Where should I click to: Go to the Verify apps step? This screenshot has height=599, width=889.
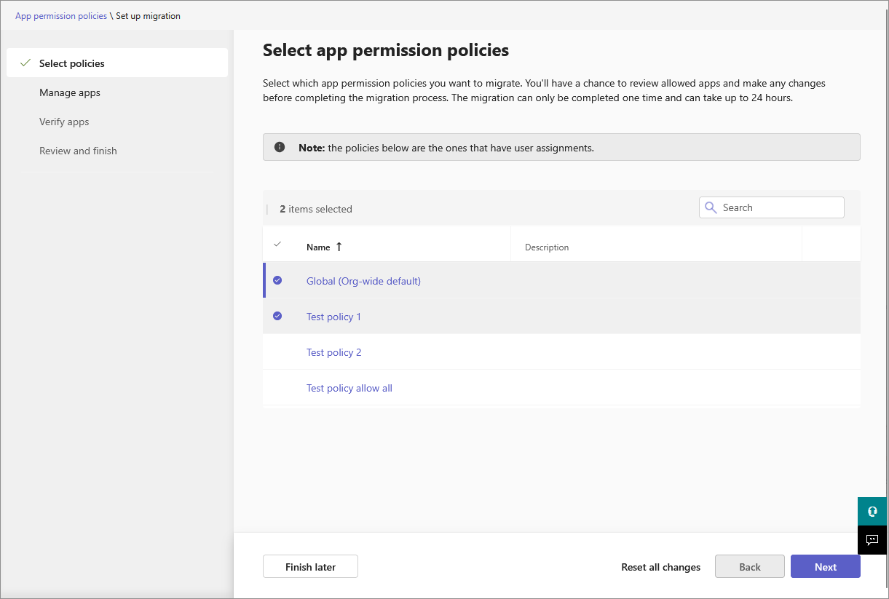(64, 122)
